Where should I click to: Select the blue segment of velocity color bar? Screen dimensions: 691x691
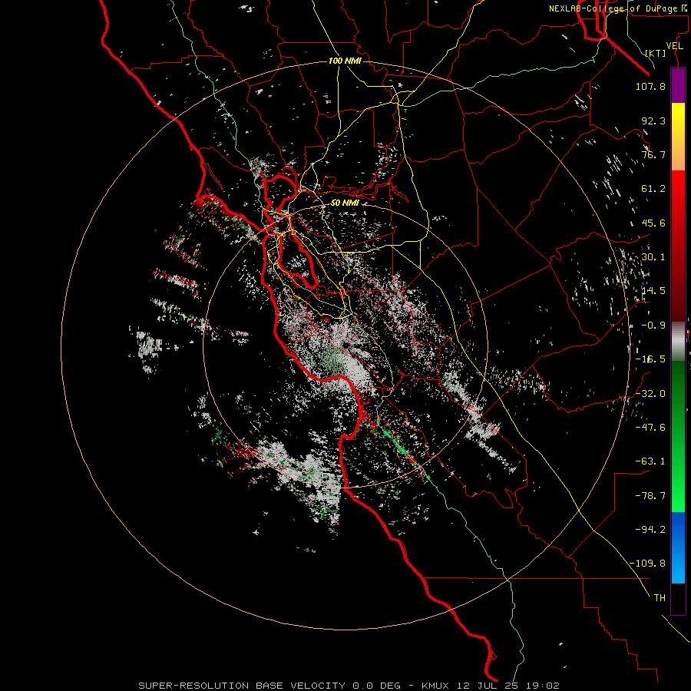tap(678, 547)
